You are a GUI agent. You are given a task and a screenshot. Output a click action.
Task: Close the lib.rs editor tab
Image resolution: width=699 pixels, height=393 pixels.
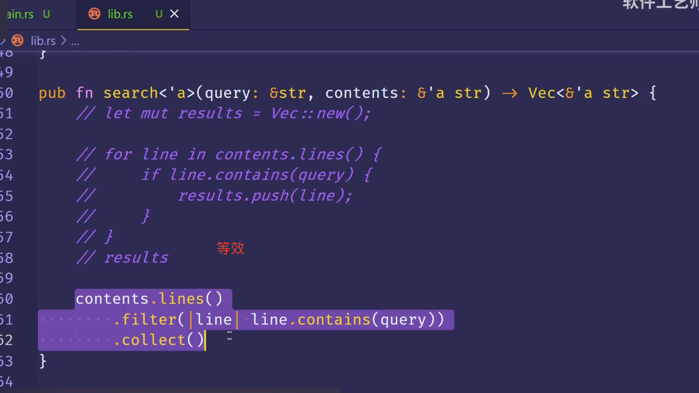pos(174,14)
